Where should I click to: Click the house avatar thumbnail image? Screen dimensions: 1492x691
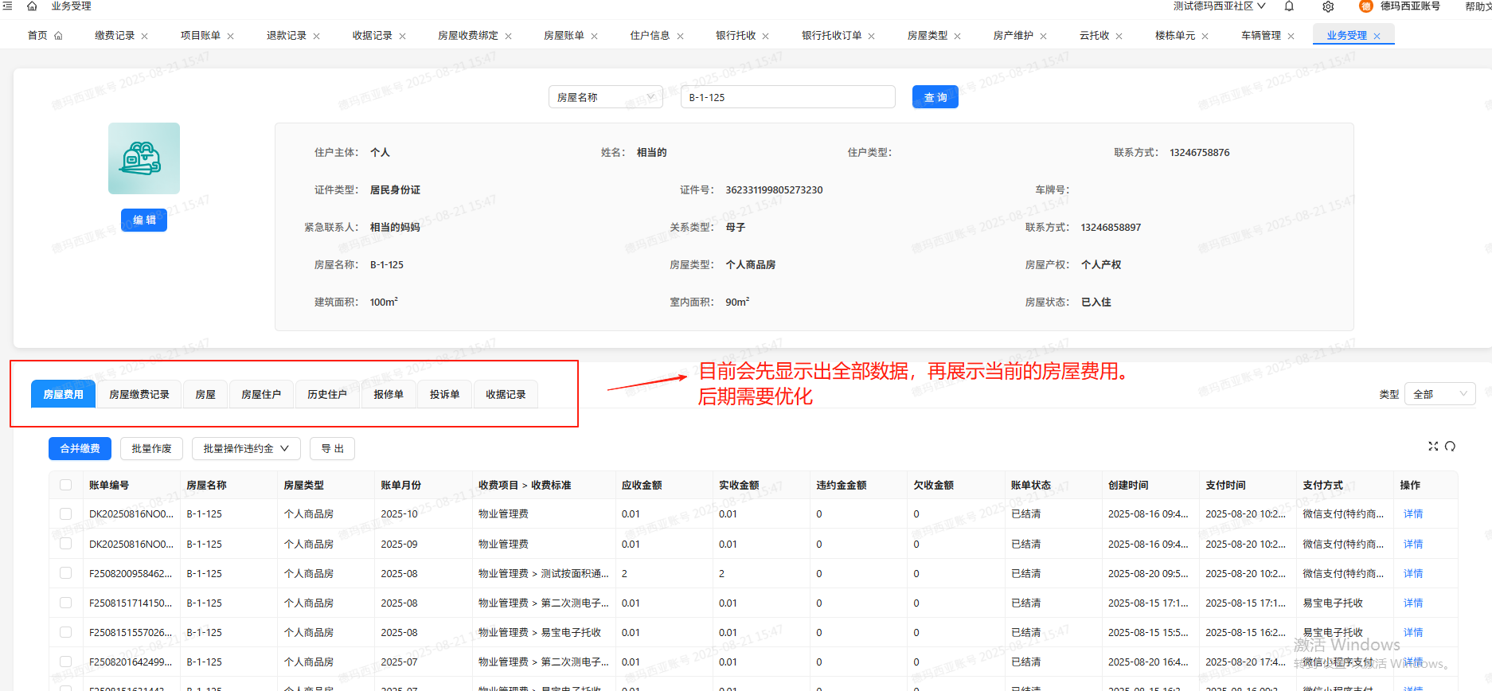[144, 158]
